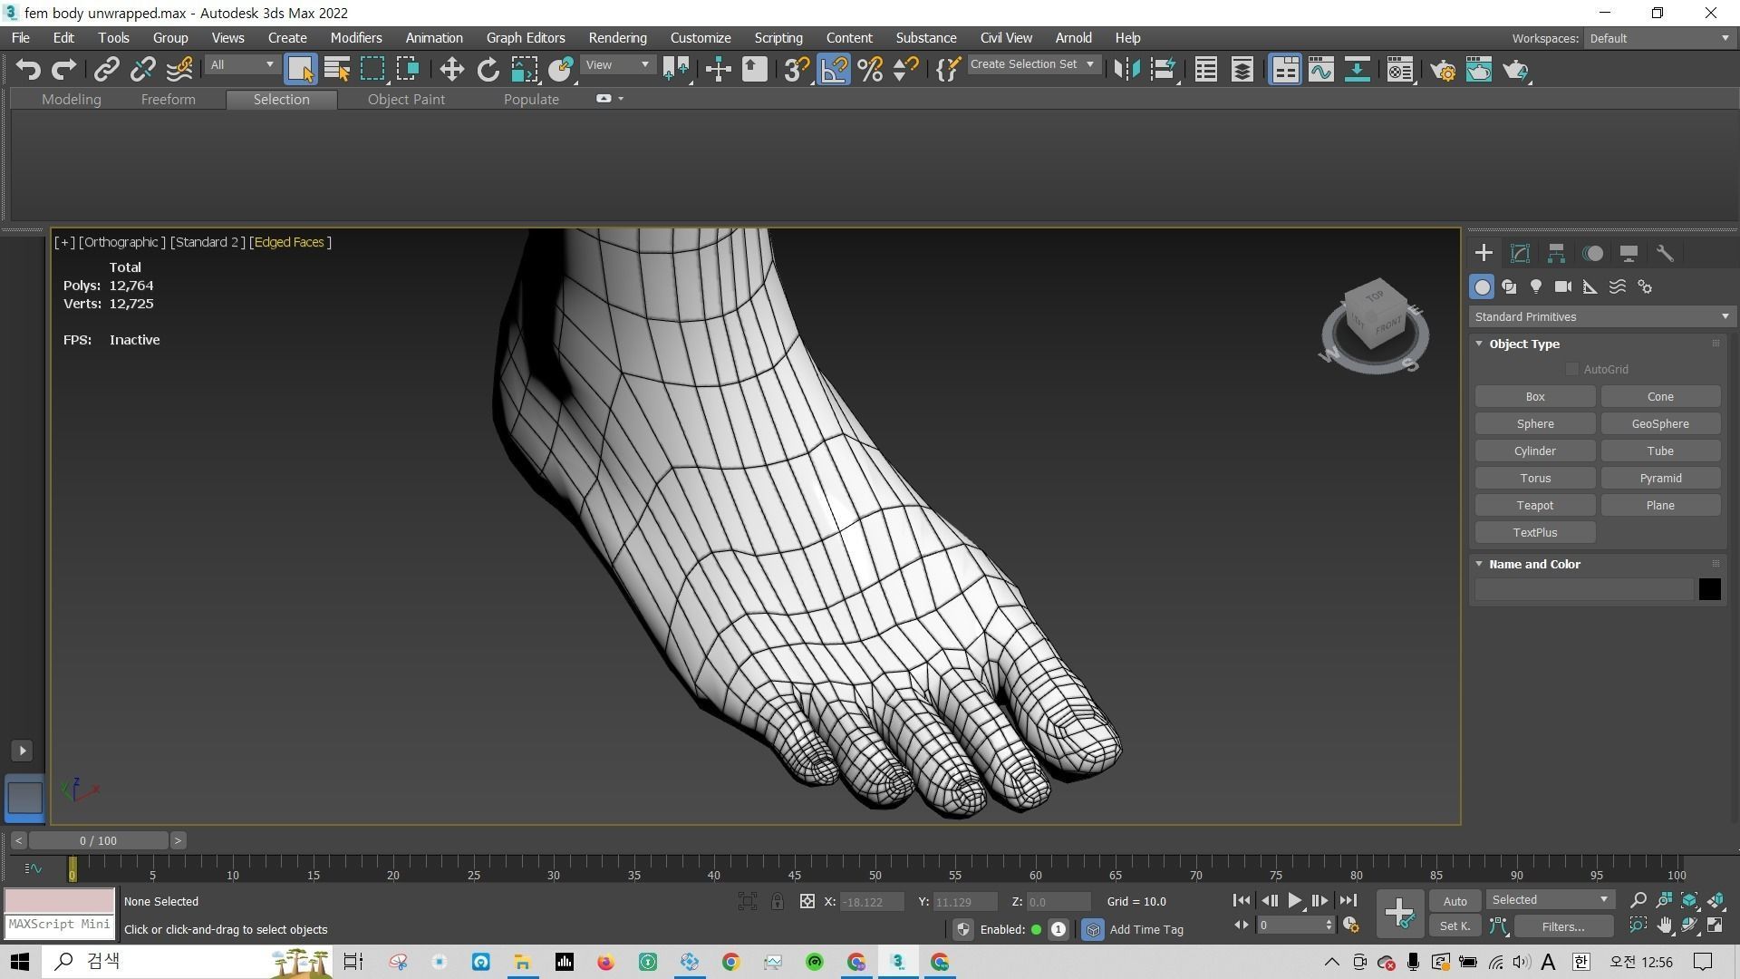Open the Scene Explorer toggle
Image resolution: width=1740 pixels, height=979 pixels.
pyautogui.click(x=1205, y=70)
